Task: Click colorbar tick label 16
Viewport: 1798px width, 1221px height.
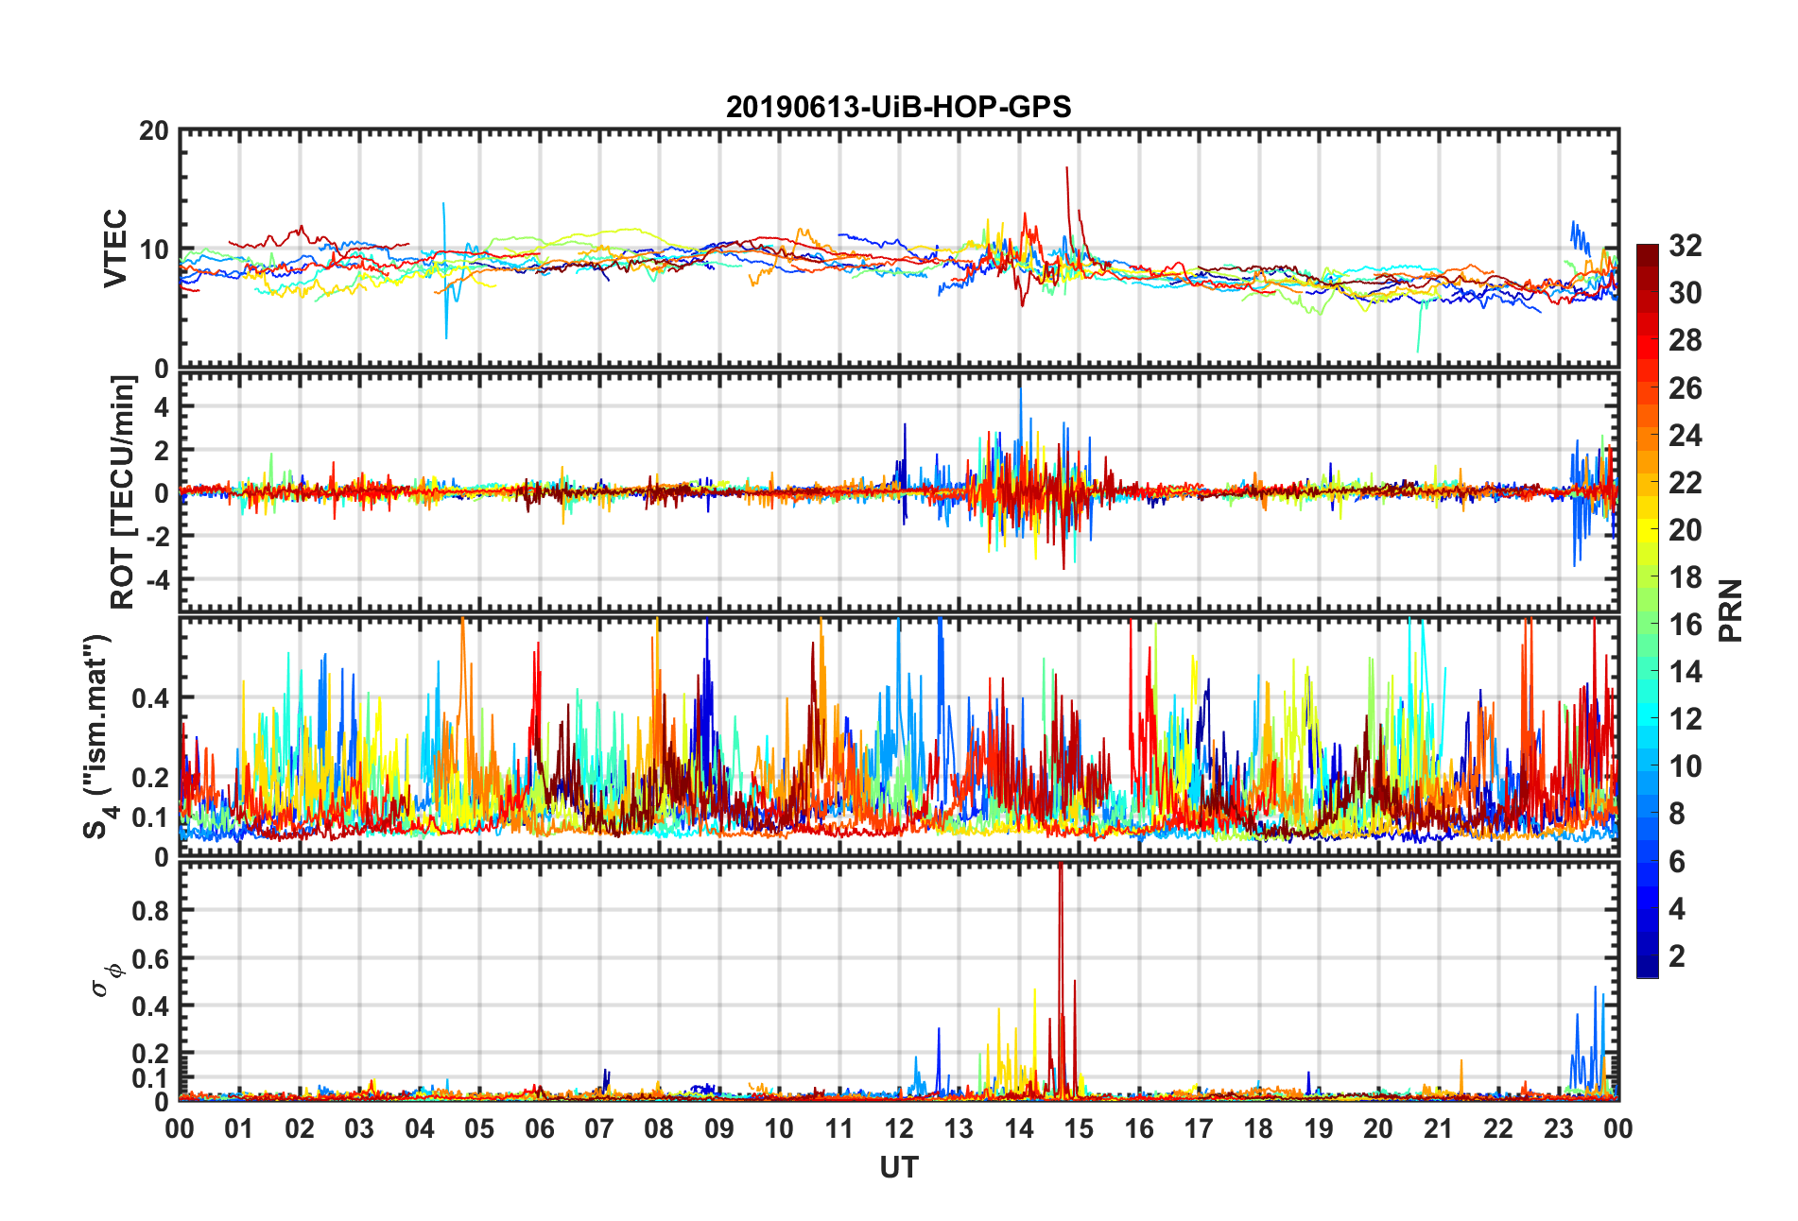Action: coord(1685,625)
